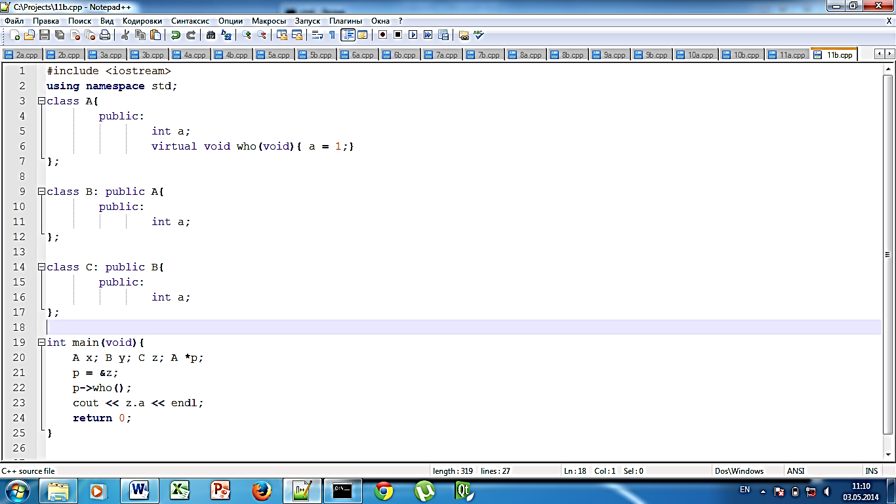Print the document using toolbar icon
Viewport: 896px width, 504px height.
105,35
